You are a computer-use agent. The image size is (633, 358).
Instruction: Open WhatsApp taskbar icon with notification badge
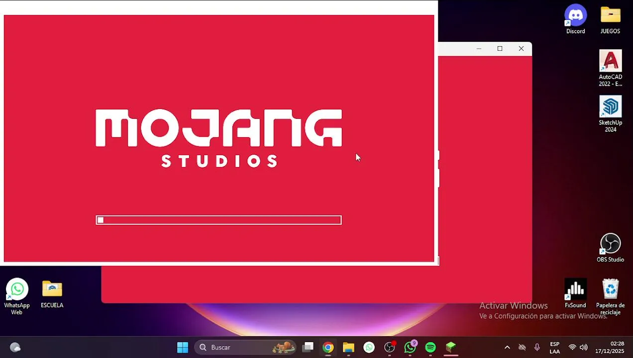(x=410, y=348)
